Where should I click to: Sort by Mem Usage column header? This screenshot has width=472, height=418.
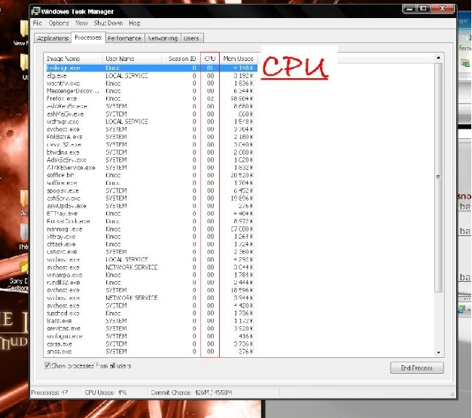click(239, 59)
